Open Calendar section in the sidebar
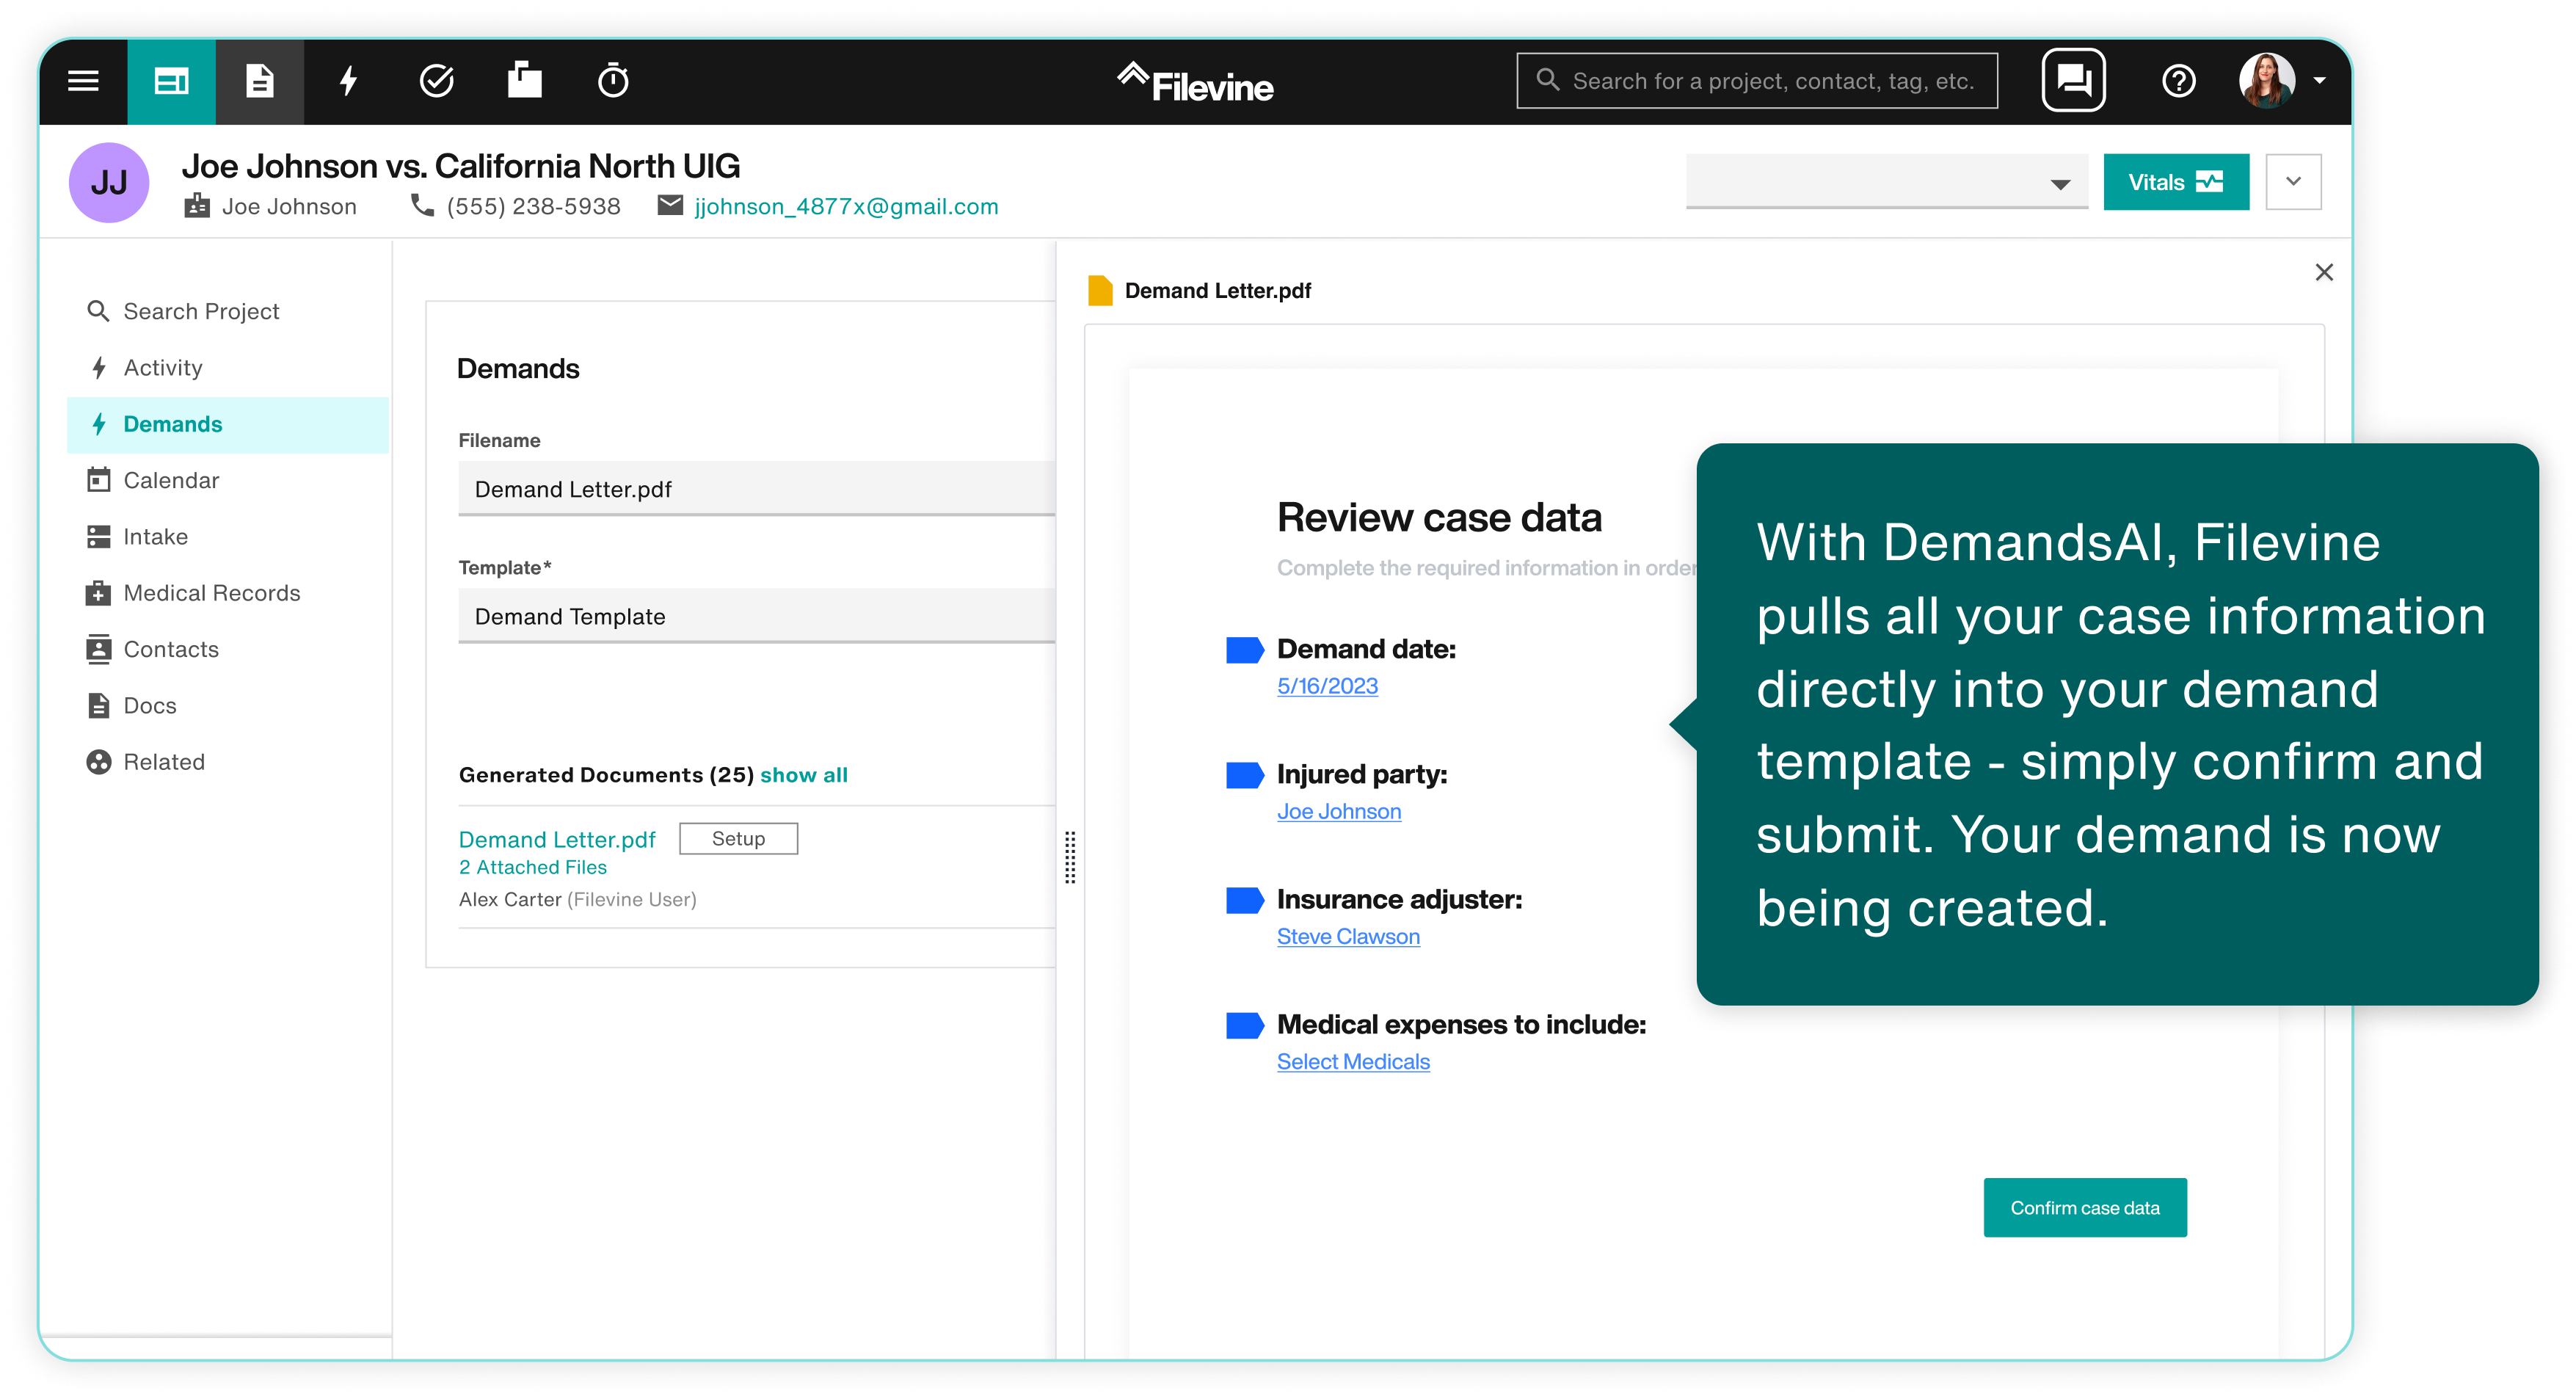 (171, 480)
